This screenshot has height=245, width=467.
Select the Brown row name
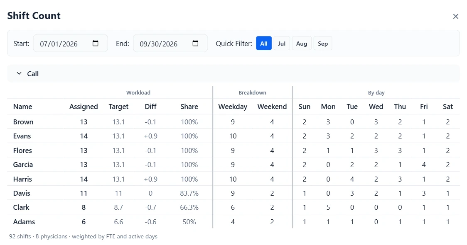click(x=23, y=122)
